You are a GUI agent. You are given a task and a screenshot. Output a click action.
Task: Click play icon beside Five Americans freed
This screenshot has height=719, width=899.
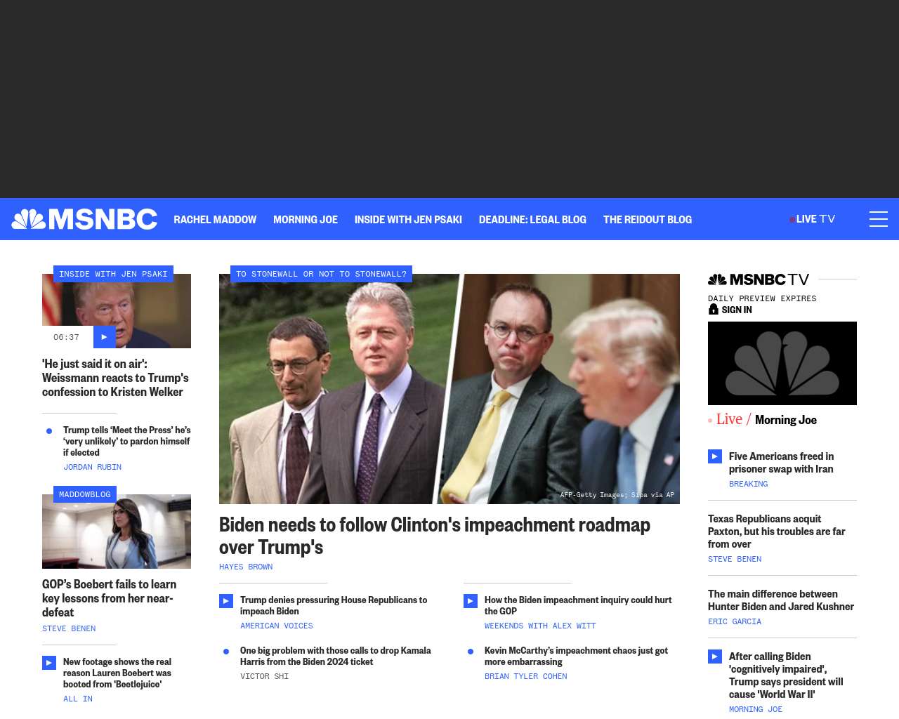pyautogui.click(x=715, y=456)
